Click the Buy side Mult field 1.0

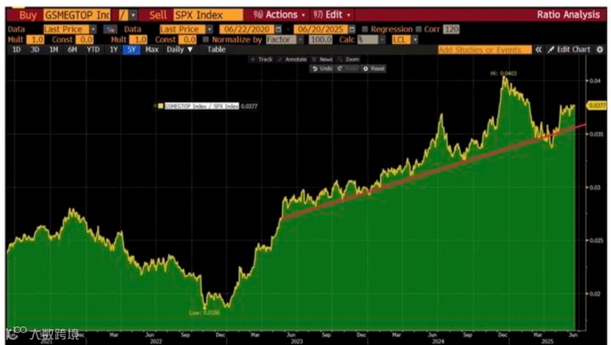(36, 40)
